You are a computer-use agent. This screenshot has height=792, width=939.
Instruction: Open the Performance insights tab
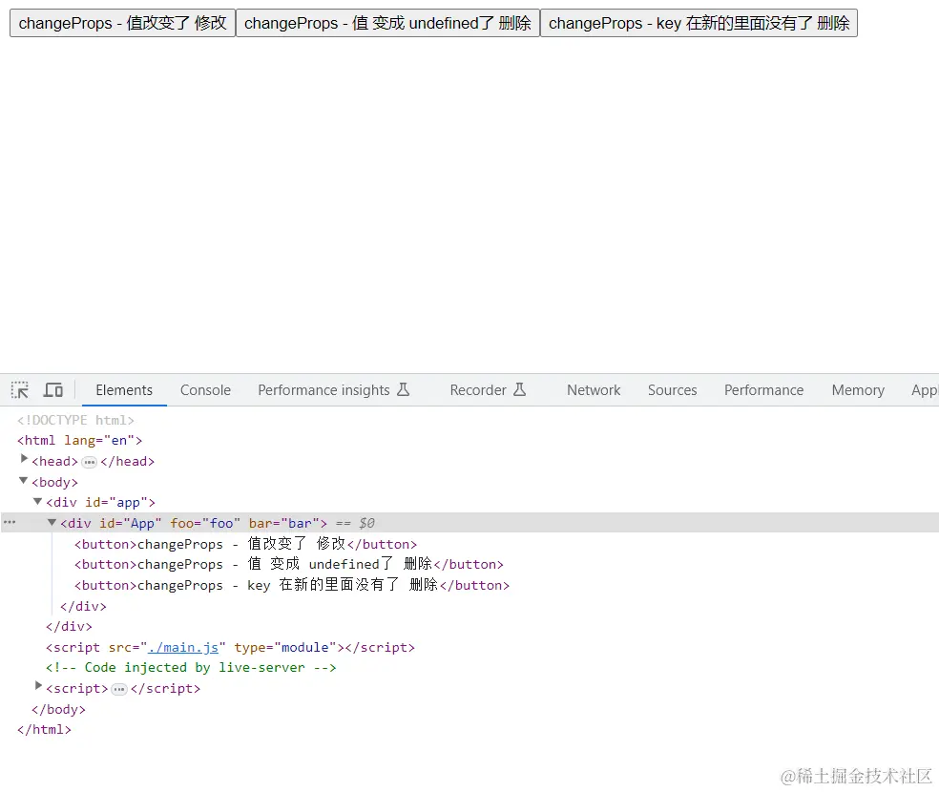click(334, 390)
